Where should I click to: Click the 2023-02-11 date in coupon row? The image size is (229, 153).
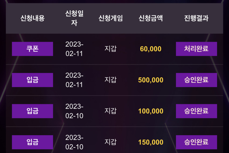[x=74, y=49]
